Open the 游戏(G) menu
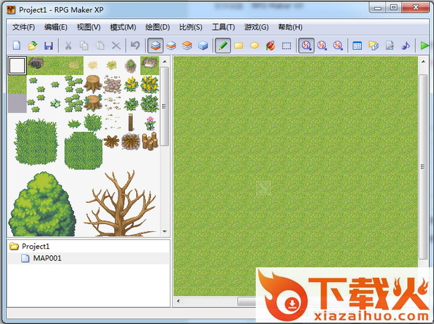The height and width of the screenshot is (324, 434). point(256,27)
